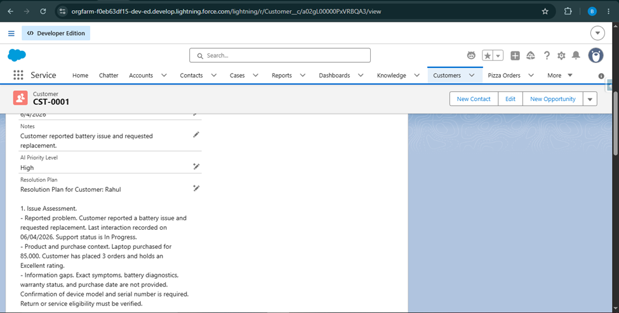
Task: View notifications bell
Action: (576, 55)
